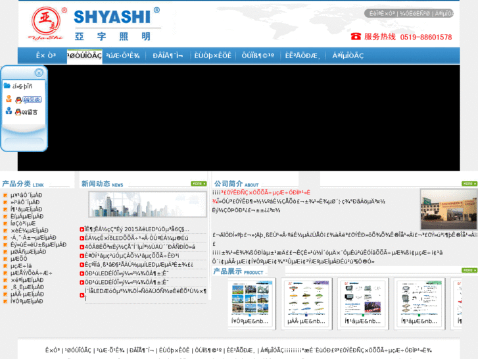The width and height of the screenshot is (478, 359).
Task: Open the fourth news headline in 新闻动态 list
Action: coord(131,256)
